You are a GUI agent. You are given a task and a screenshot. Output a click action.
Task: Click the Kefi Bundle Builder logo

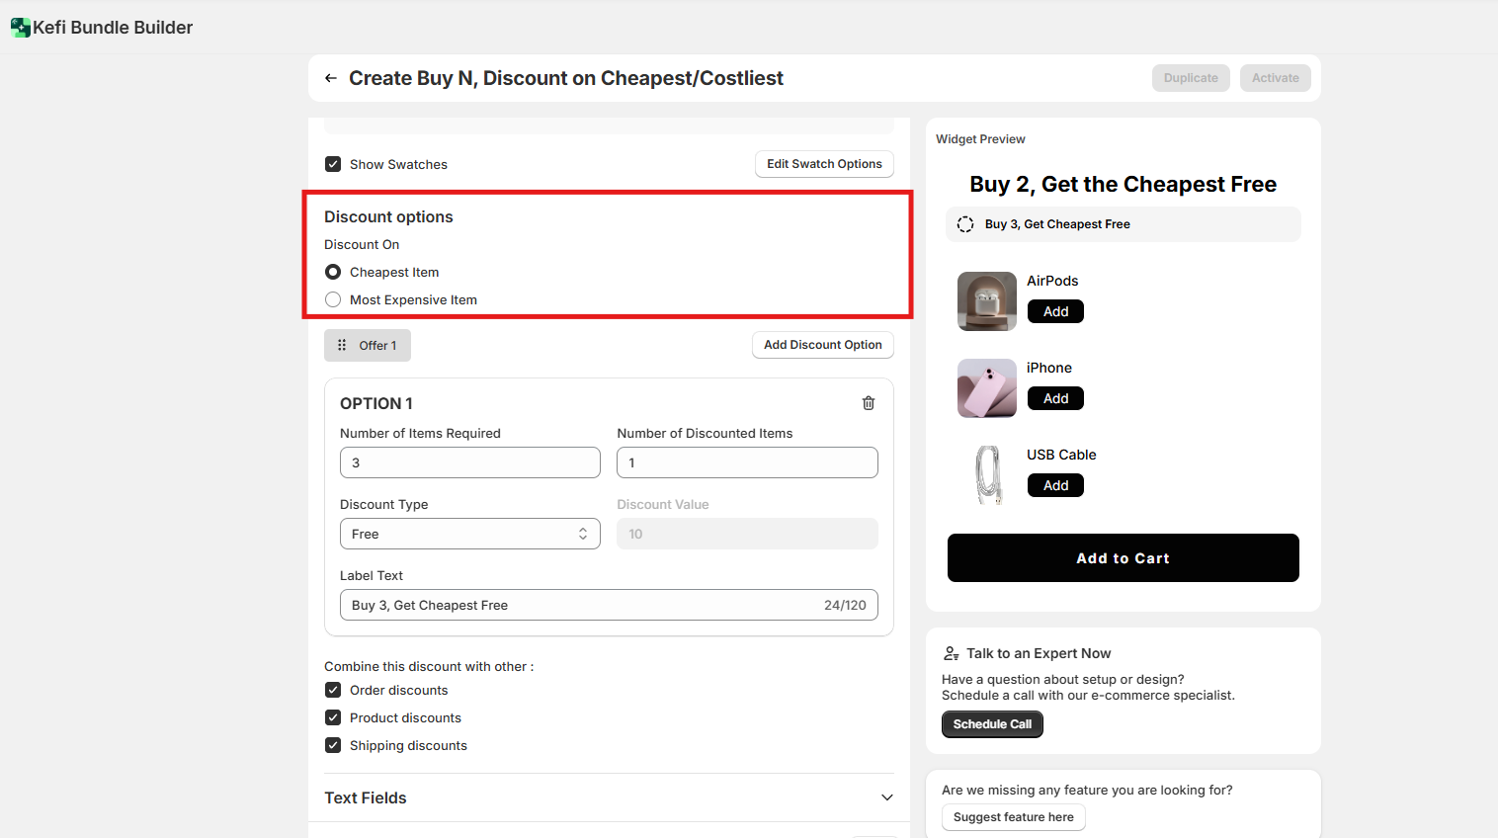click(x=21, y=28)
